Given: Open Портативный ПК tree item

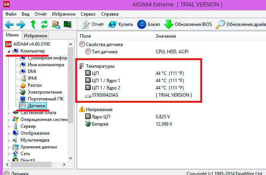Looking at the screenshot, I should coord(46,99).
